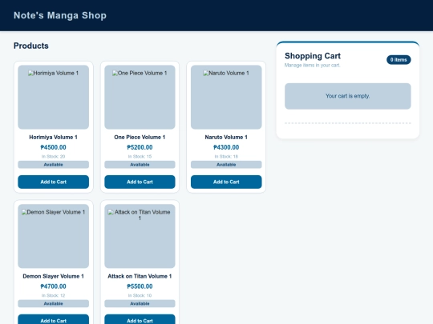
Task: Click the 0 items cart badge
Action: point(399,60)
